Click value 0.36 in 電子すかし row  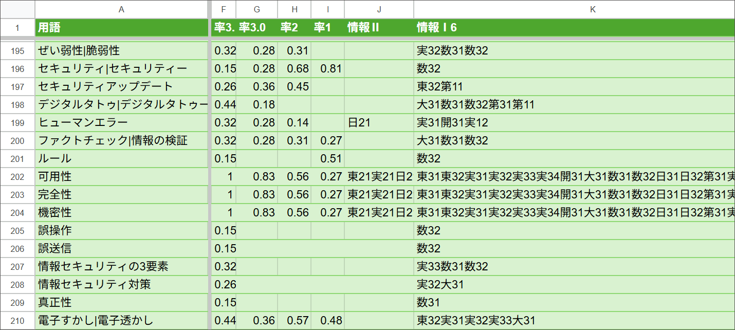point(257,320)
